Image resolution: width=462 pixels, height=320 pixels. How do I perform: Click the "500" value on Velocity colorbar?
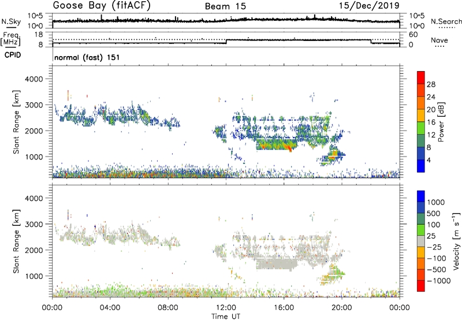tap(434, 213)
